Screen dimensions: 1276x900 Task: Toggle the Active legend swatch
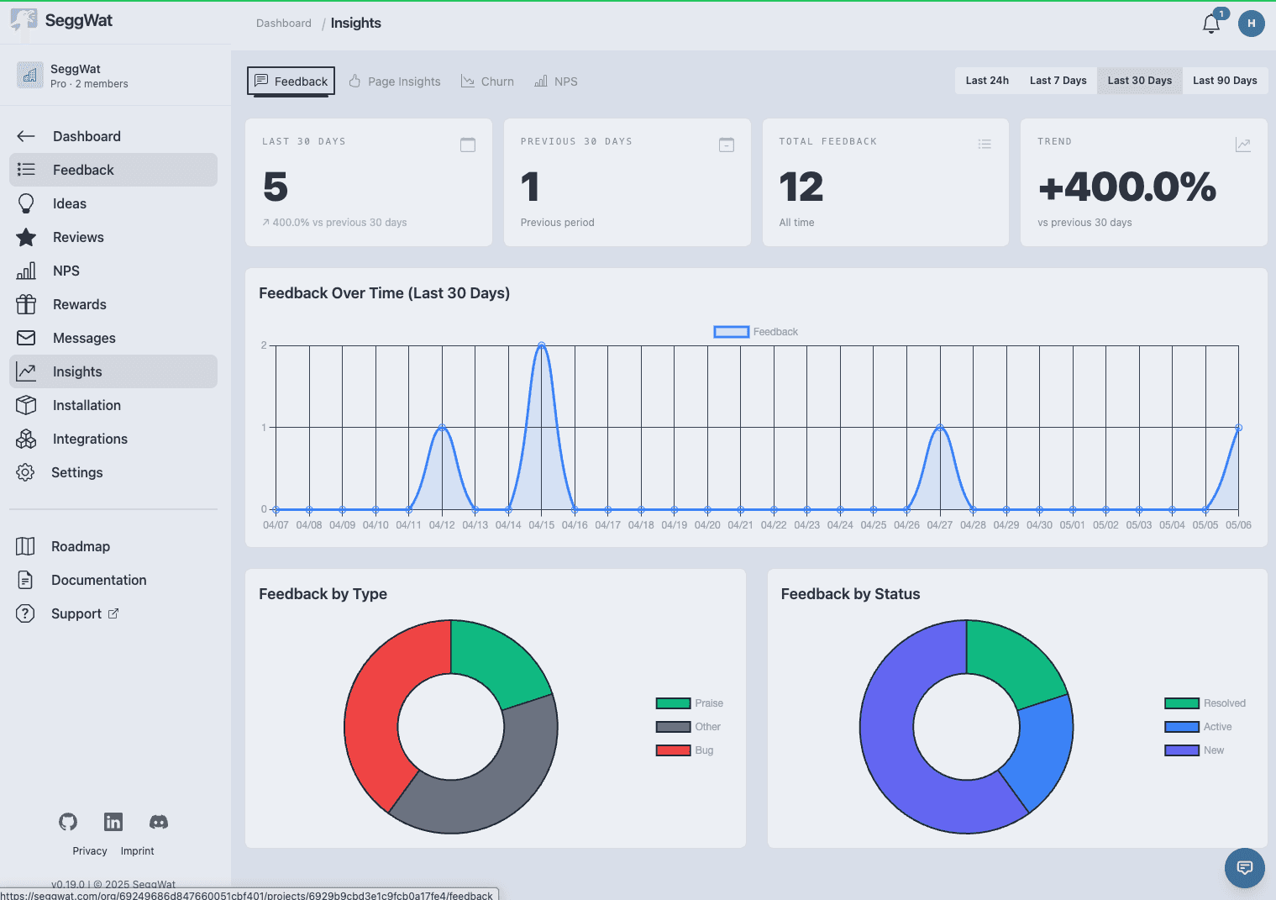1182,727
